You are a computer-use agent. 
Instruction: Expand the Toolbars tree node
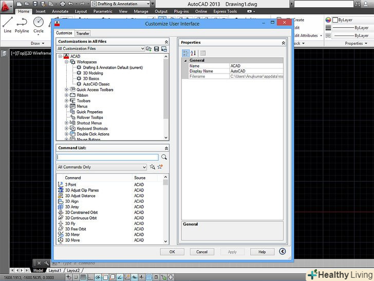[67, 101]
